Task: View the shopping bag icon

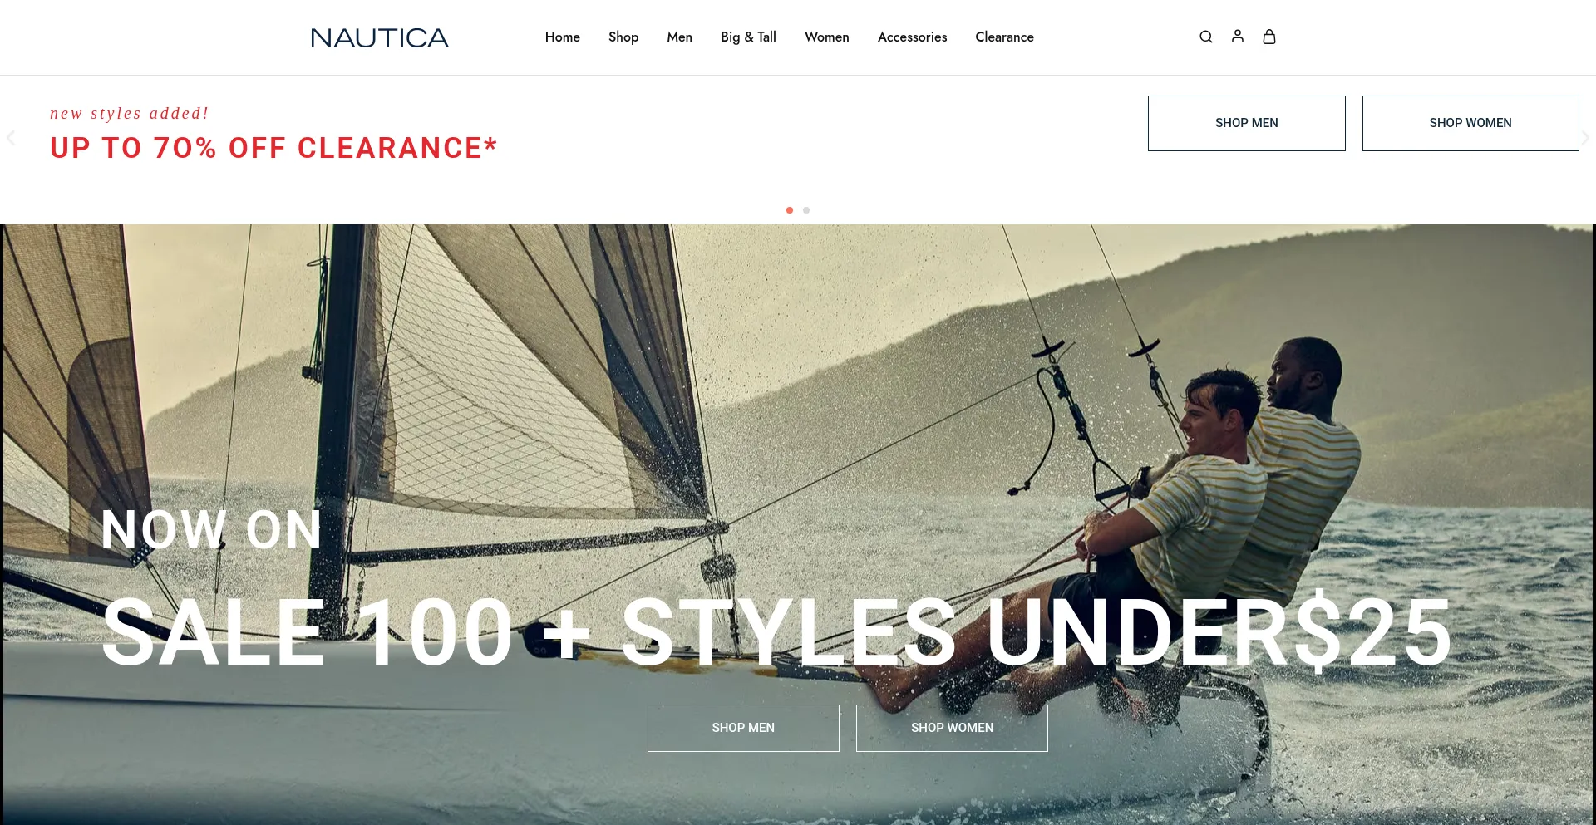Action: click(x=1269, y=37)
